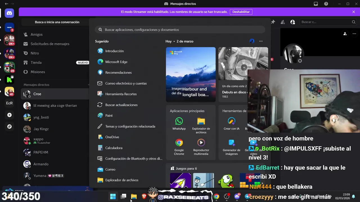The image size is (360, 202).
Task: Open Discord help icon in title bar
Action: (x=326, y=4)
